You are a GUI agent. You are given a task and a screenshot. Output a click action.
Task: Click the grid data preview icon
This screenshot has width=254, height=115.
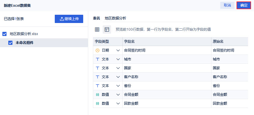click(97, 29)
